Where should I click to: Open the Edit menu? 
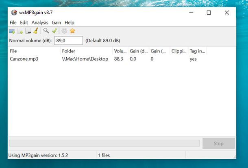pyautogui.click(x=24, y=23)
